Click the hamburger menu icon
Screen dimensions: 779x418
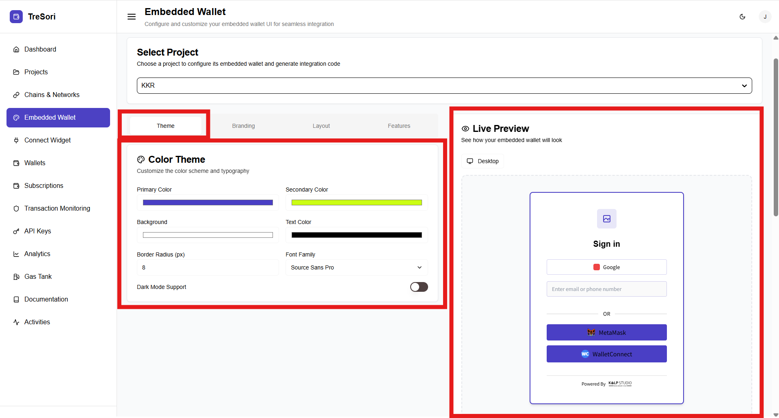[132, 17]
